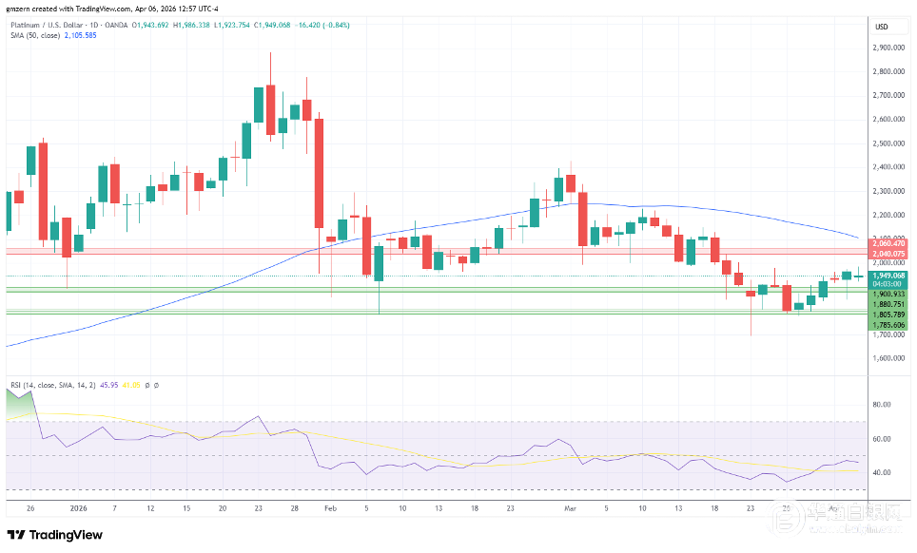Click the green 1,785.606 support label
The width and height of the screenshot is (917, 553).
coord(888,325)
